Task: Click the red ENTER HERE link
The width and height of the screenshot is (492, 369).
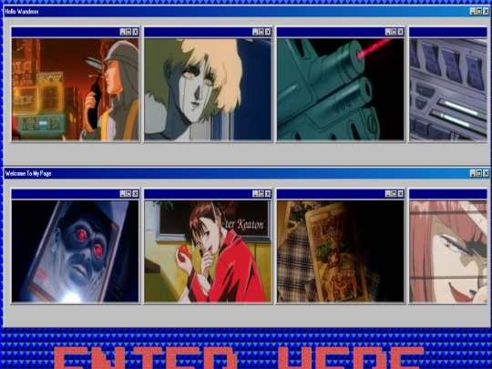Action: (x=239, y=358)
